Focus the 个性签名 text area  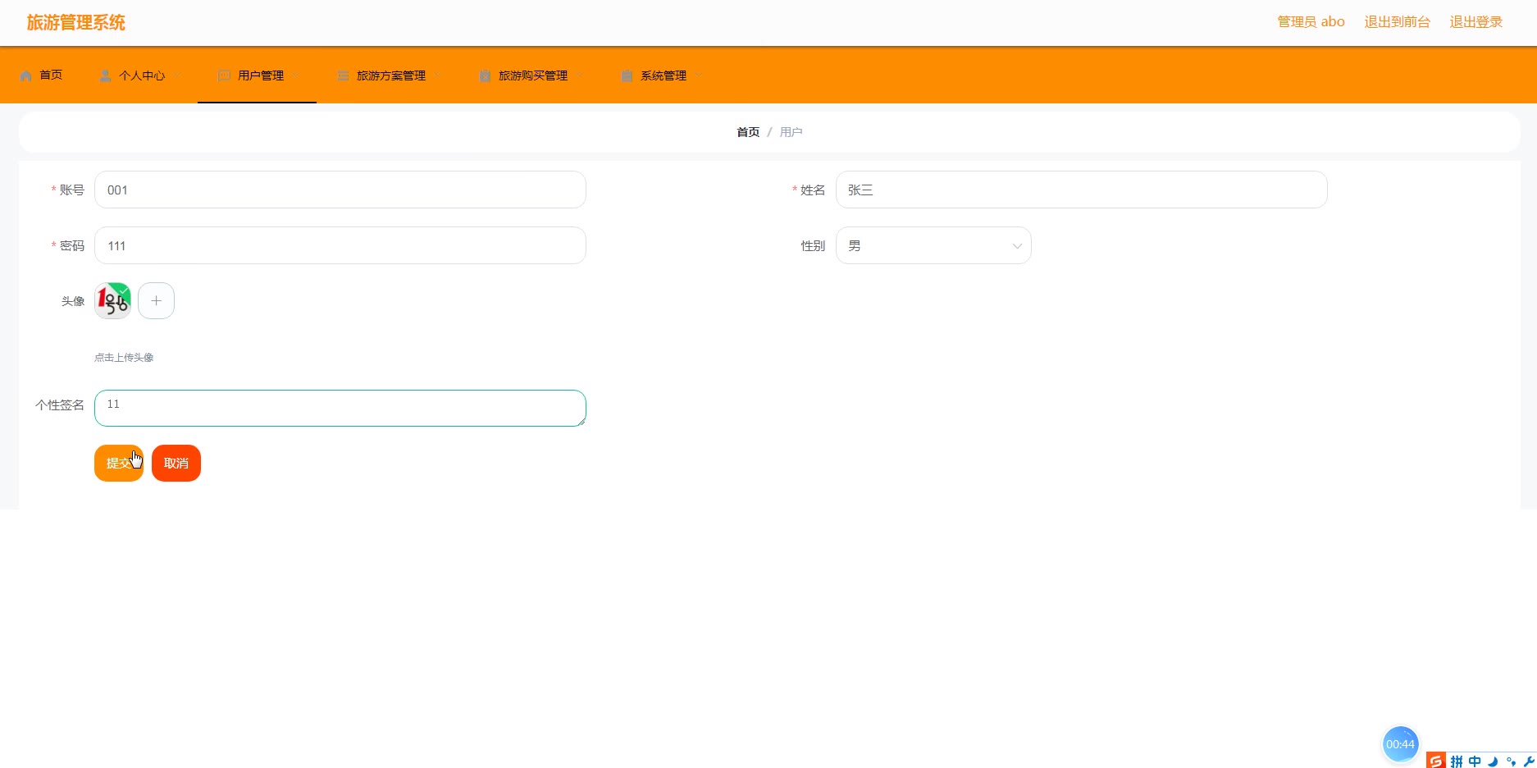340,408
